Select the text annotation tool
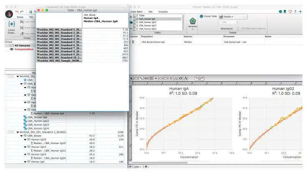This screenshot has width=307, height=175. 156,78
